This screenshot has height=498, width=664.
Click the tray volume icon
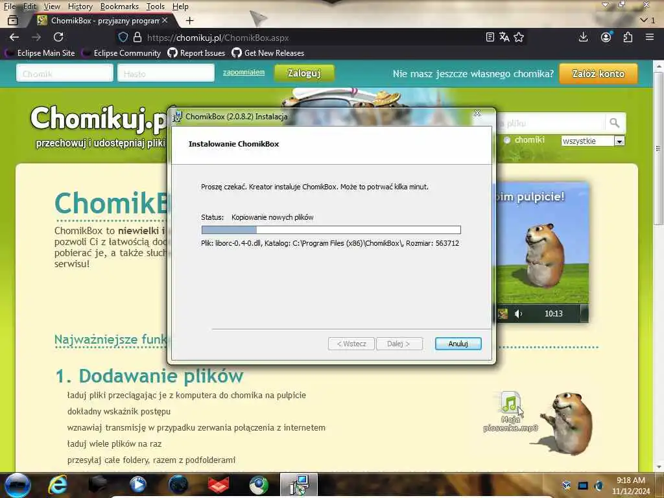pyautogui.click(x=599, y=485)
